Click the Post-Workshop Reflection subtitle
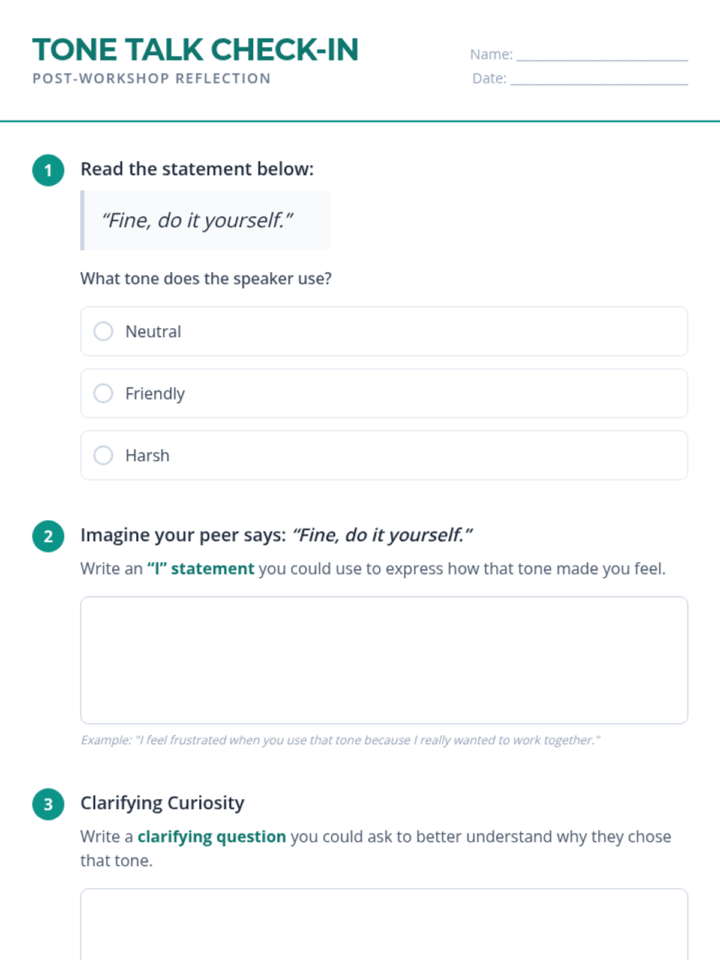 click(x=152, y=79)
